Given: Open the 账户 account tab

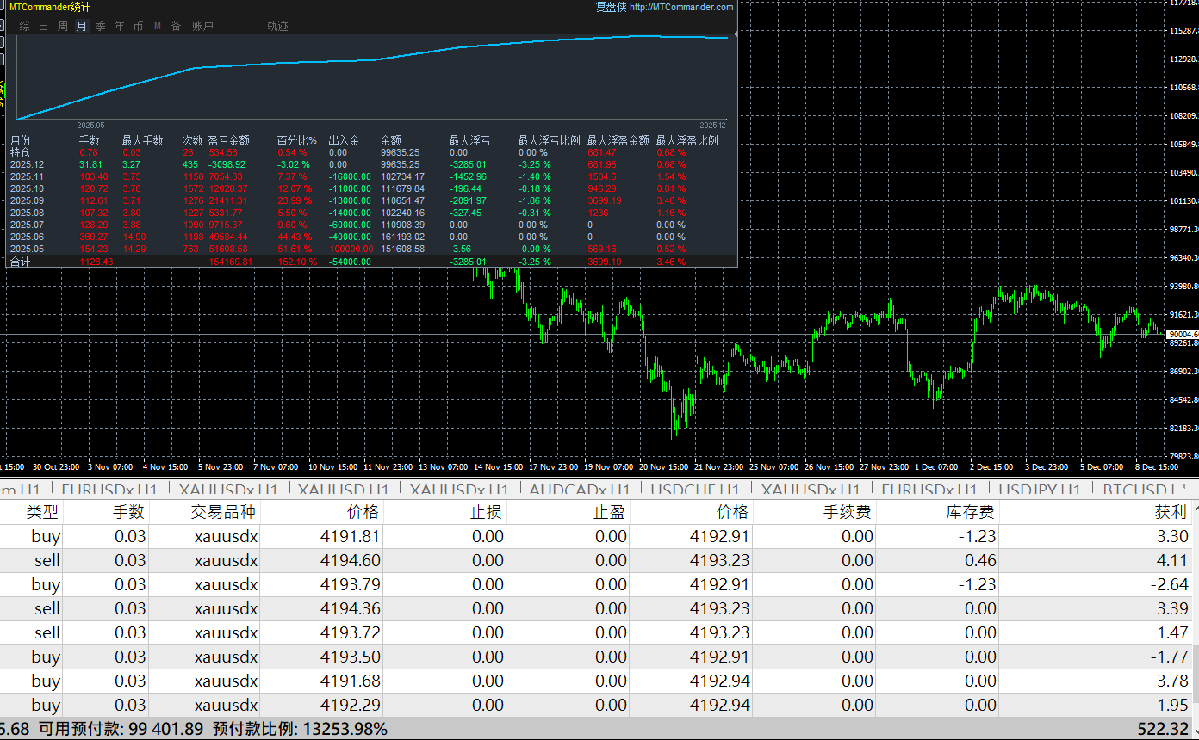Looking at the screenshot, I should tap(202, 27).
